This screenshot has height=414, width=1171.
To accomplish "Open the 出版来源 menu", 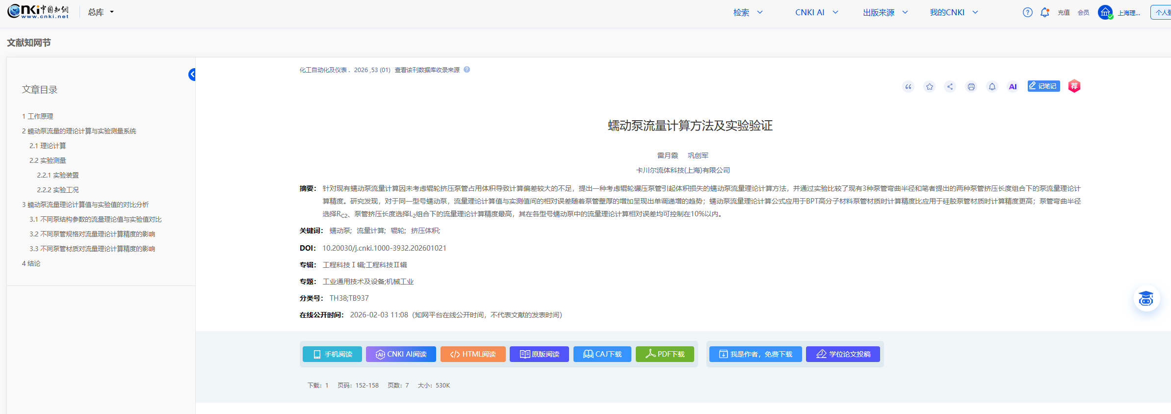I will [885, 13].
